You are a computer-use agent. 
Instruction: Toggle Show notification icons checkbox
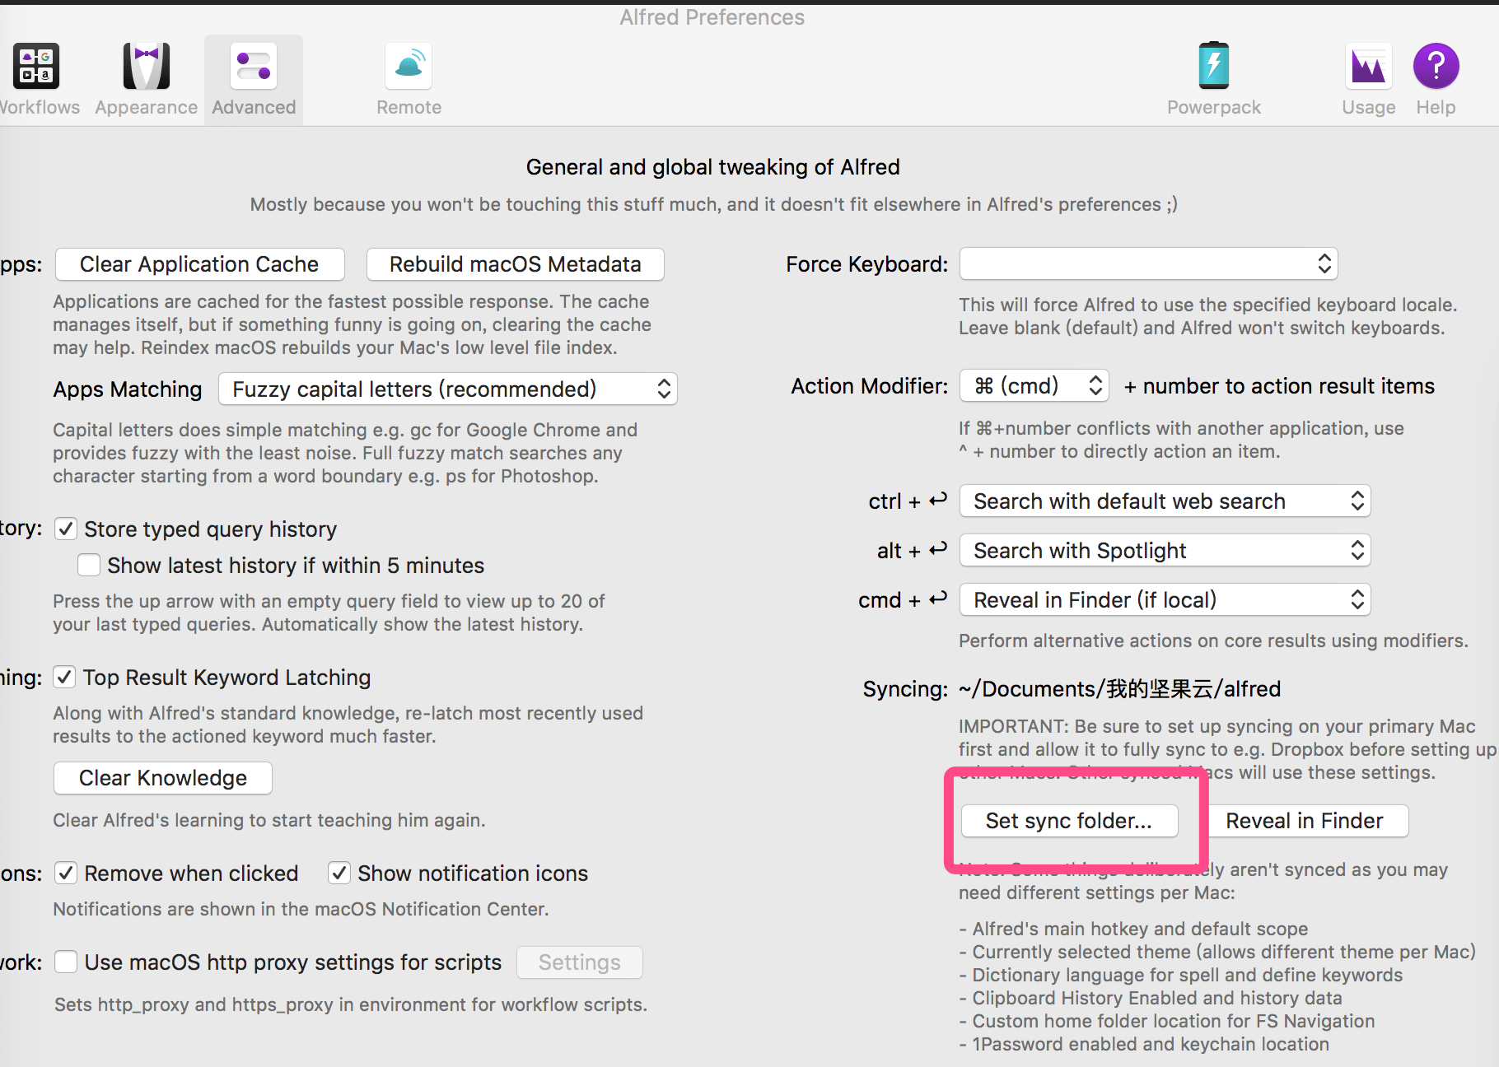(x=339, y=873)
